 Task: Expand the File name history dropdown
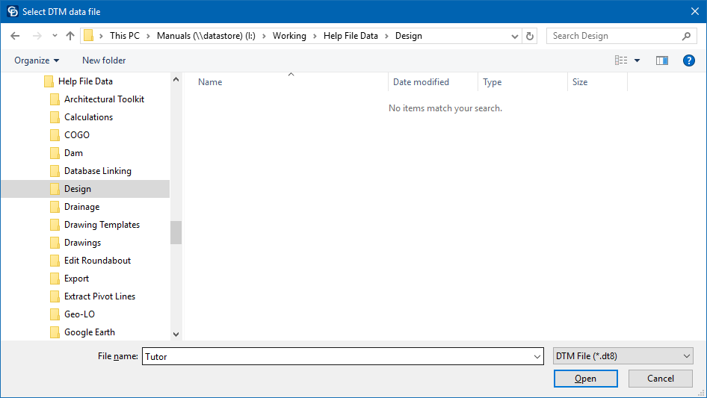point(537,357)
